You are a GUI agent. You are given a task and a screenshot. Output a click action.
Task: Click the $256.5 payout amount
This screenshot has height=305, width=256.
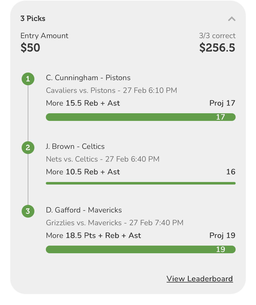[217, 48]
